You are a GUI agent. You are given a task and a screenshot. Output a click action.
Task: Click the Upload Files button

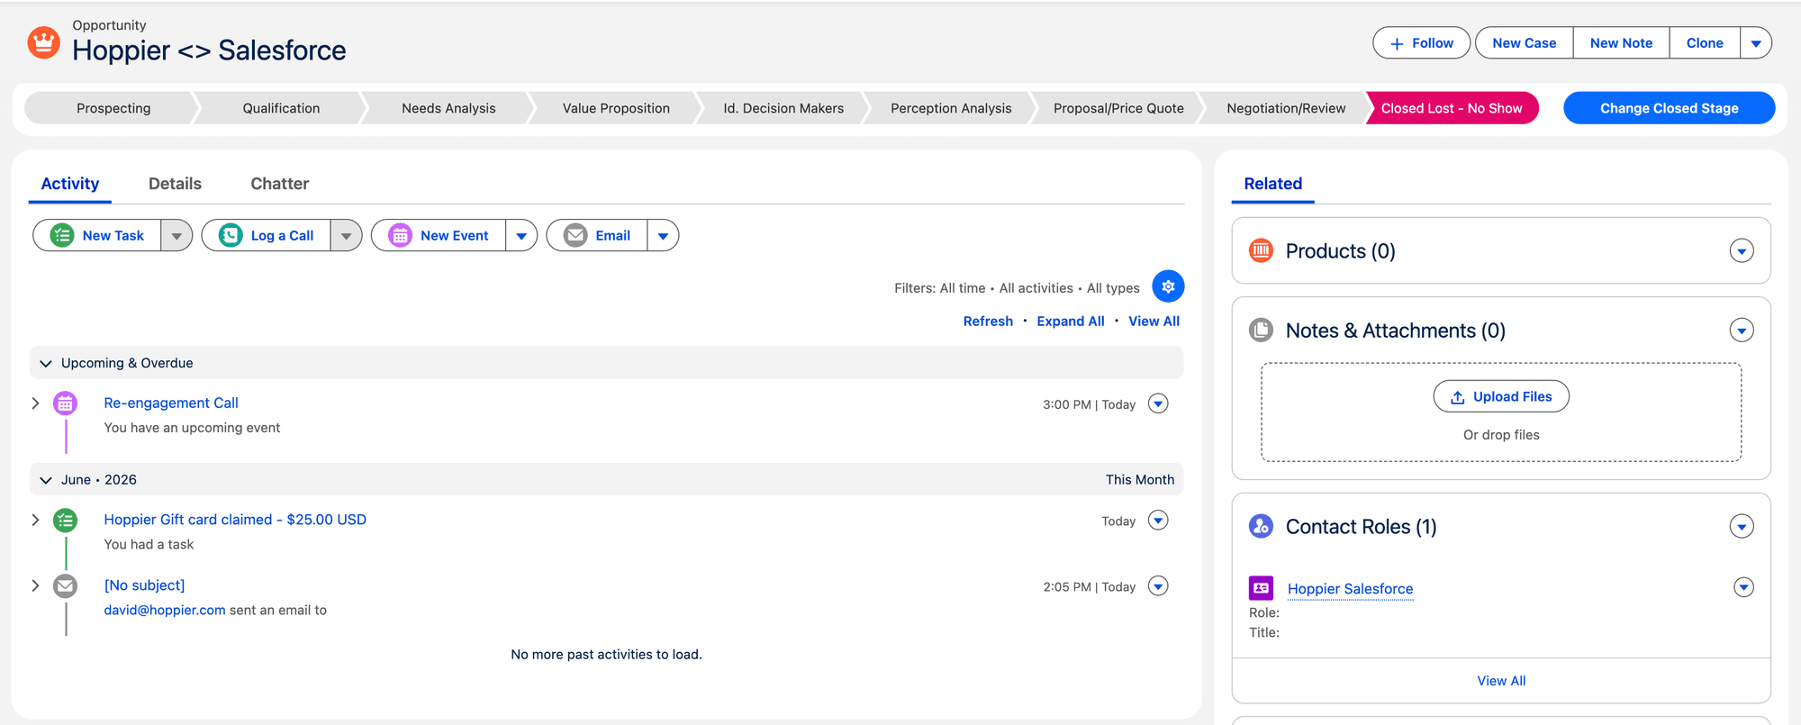[x=1501, y=396]
